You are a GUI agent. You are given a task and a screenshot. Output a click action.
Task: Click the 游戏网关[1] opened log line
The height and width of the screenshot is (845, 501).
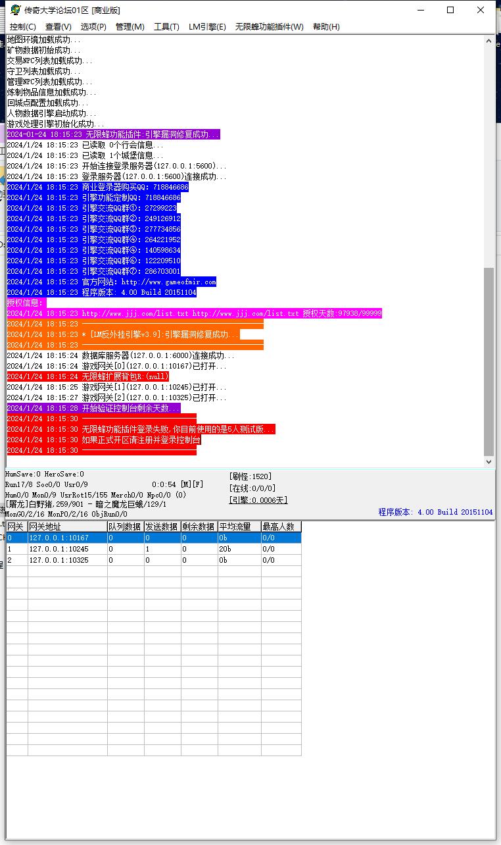[x=116, y=387]
